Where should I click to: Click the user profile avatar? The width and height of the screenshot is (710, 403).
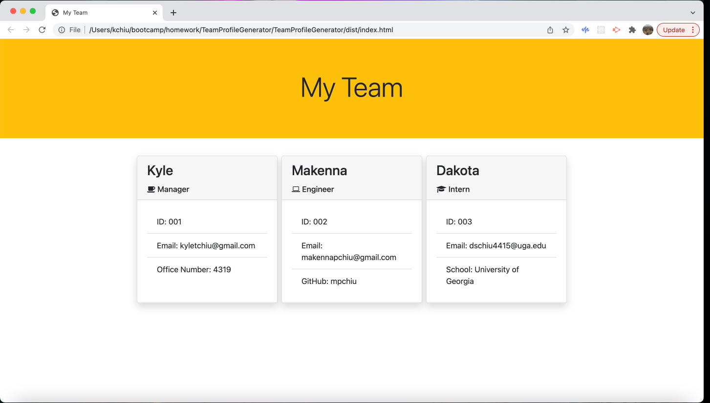click(648, 30)
